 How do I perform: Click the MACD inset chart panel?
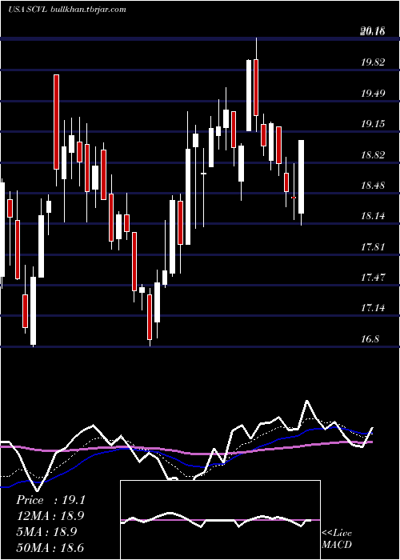click(x=220, y=520)
